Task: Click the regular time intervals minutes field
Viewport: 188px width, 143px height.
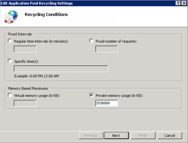Action: 25,49
